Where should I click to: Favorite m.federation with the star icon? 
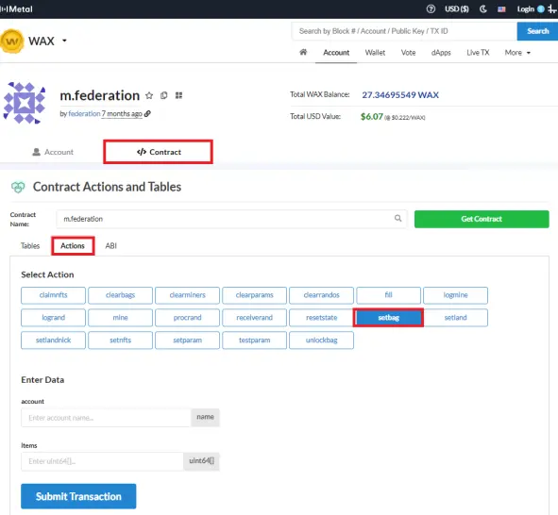coord(149,95)
